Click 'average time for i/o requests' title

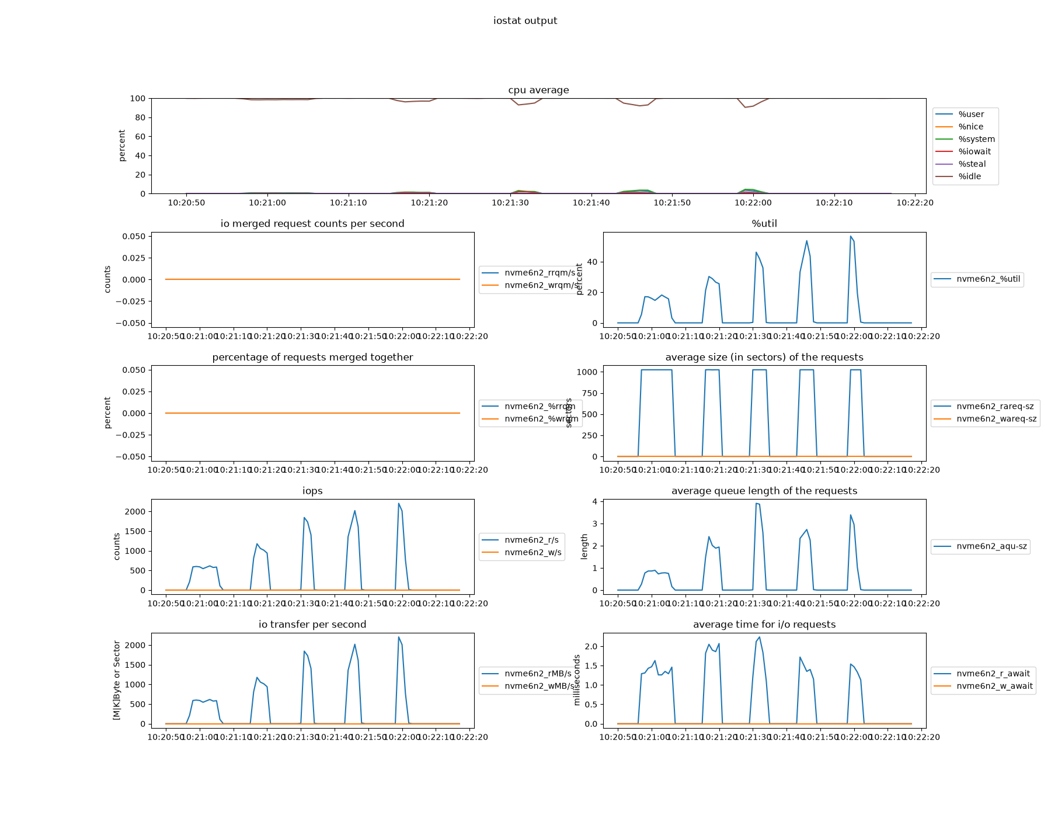(x=764, y=625)
